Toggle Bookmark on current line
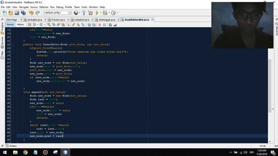Viewport: 278px width, 156px height. 83,25
